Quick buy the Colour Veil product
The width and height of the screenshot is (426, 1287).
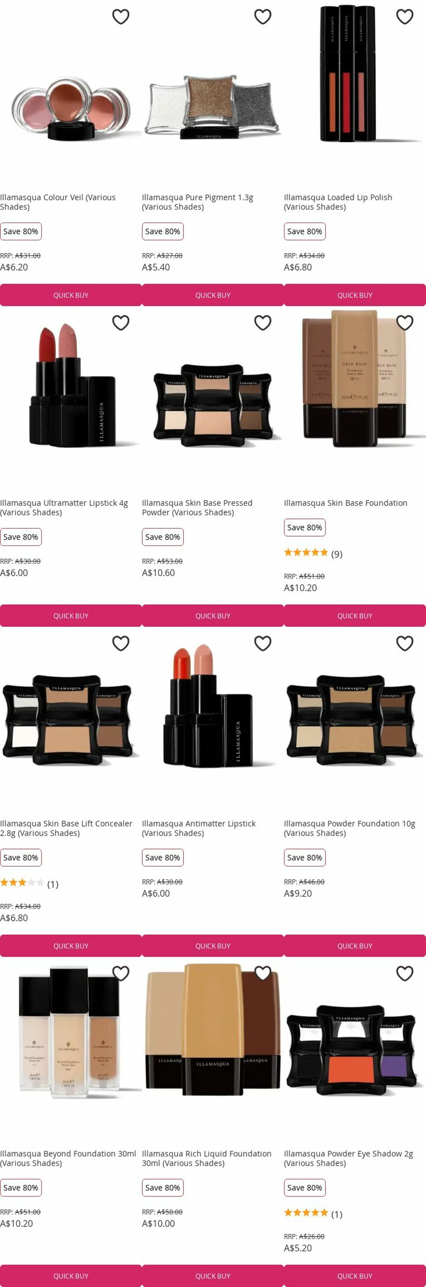coord(71,295)
